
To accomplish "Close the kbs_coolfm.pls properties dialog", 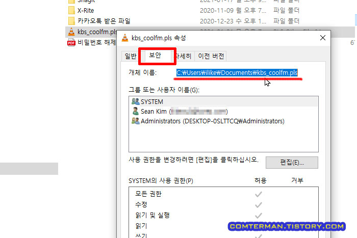I will 323,38.
